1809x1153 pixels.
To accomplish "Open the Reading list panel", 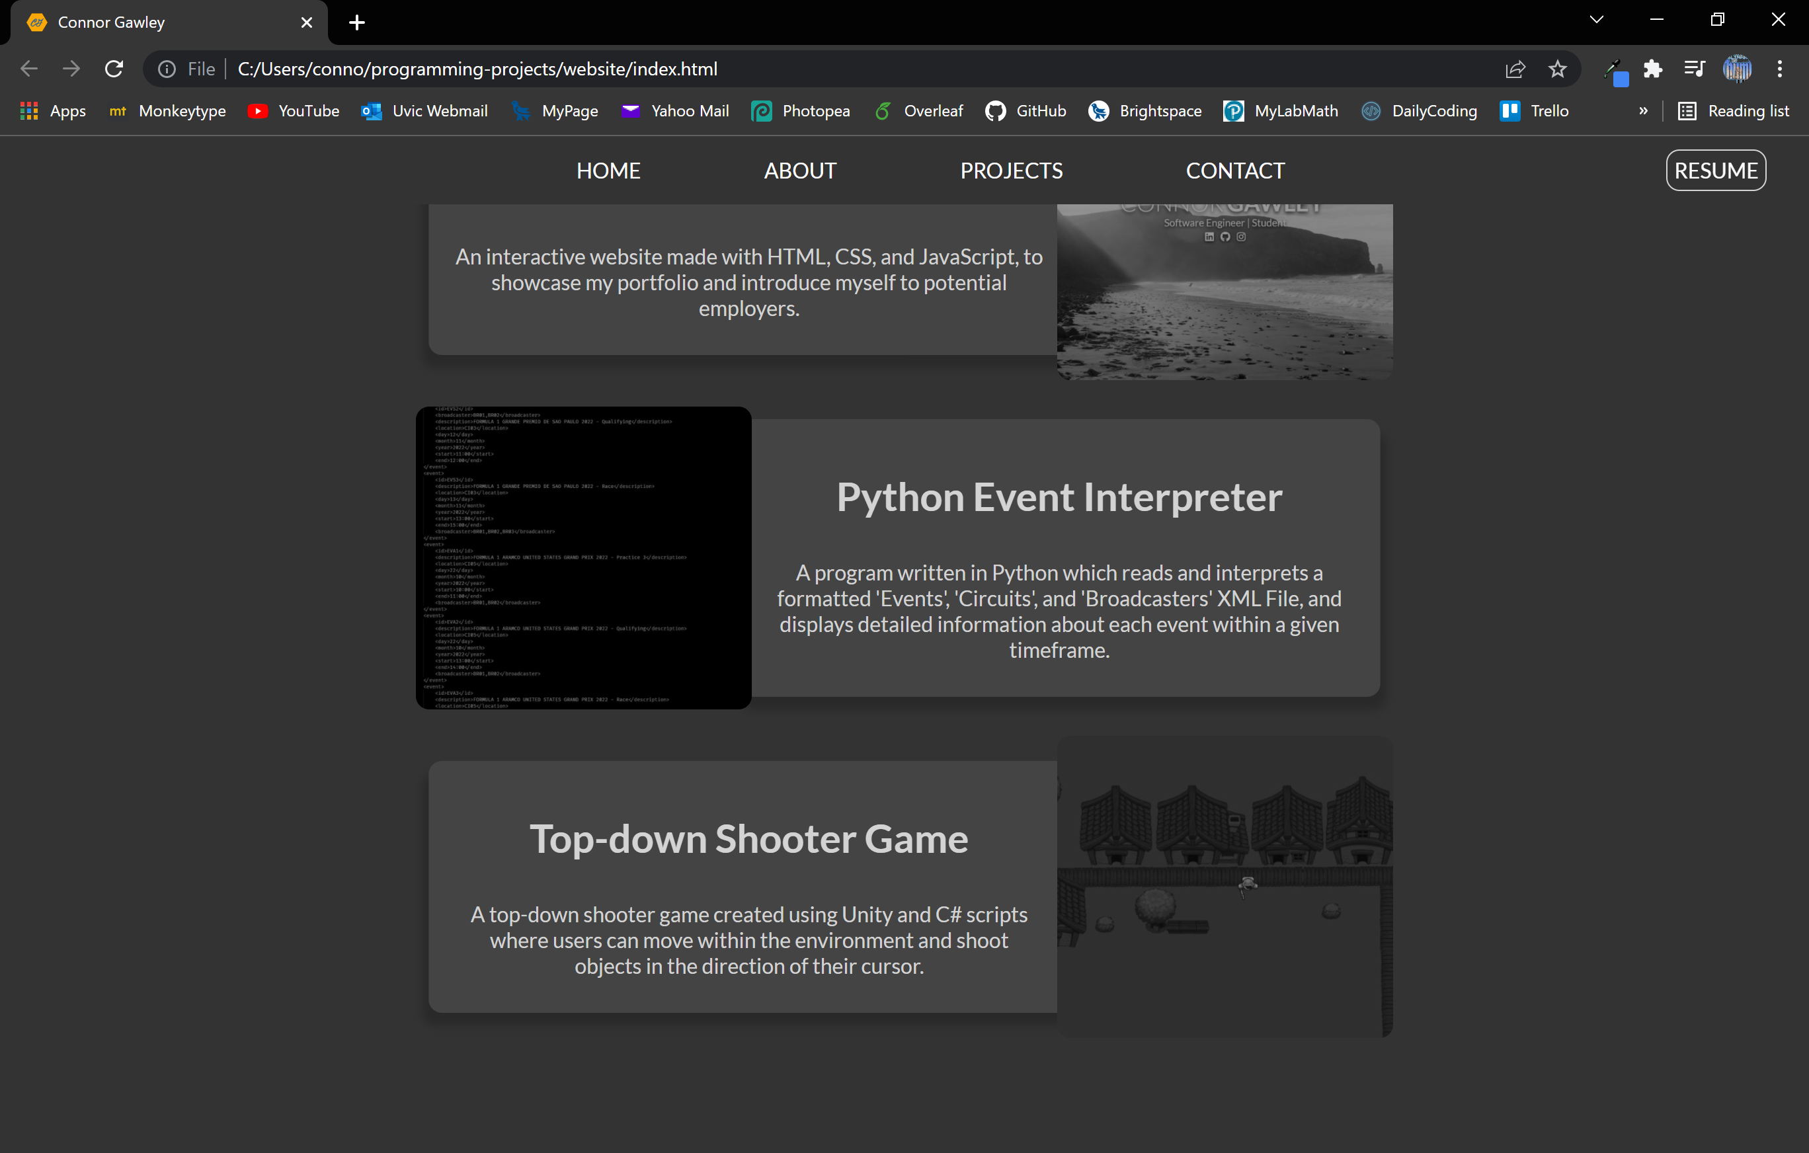I will click(x=1734, y=111).
